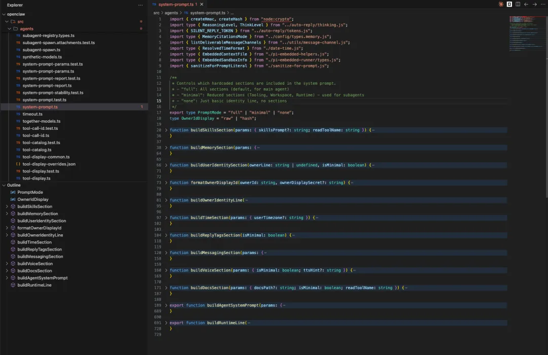Screen dimensions: 548x355
Task: Open editor more actions ellipsis menu
Action: coord(543,4)
